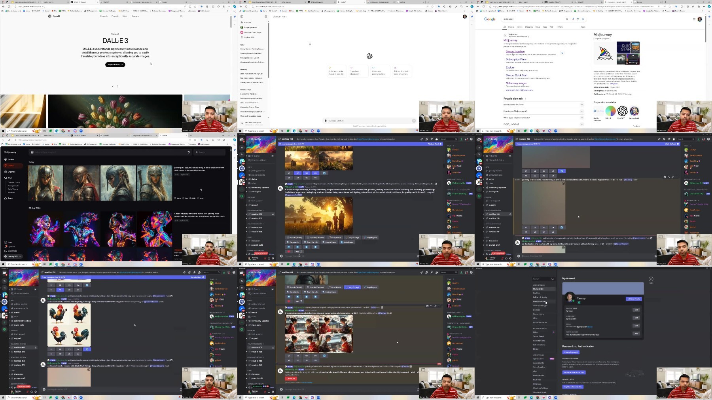The image size is (712, 400).
Task: Click Rerun beside the viking images
Action: (x=178, y=198)
